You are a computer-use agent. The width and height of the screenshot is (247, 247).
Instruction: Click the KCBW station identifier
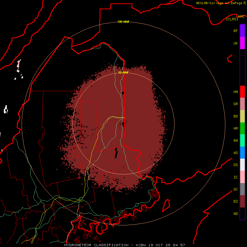pyautogui.click(x=141, y=245)
